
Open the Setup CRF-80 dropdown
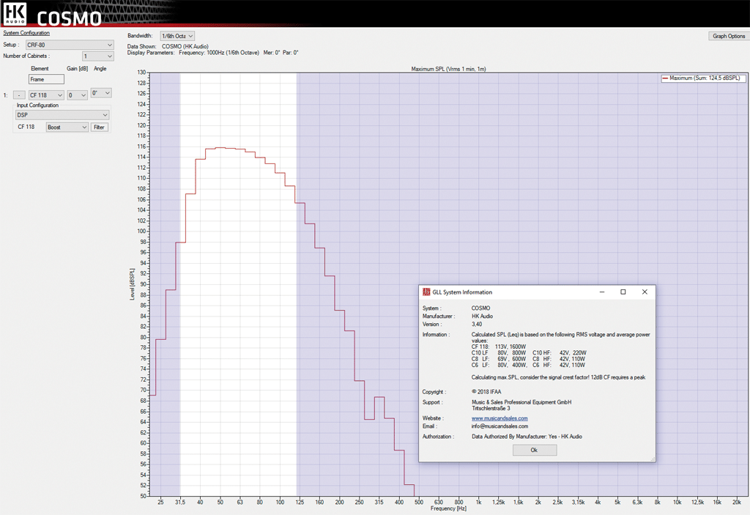click(x=70, y=45)
